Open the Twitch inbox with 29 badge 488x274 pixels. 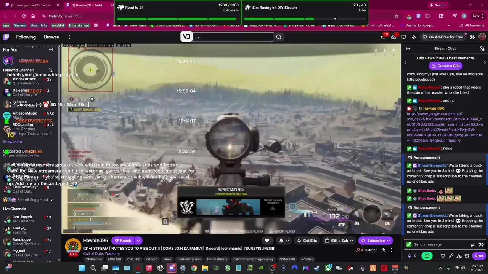click(x=383, y=37)
